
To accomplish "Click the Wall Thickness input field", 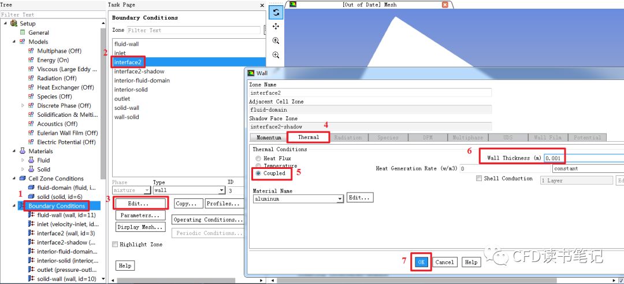I will point(584,158).
